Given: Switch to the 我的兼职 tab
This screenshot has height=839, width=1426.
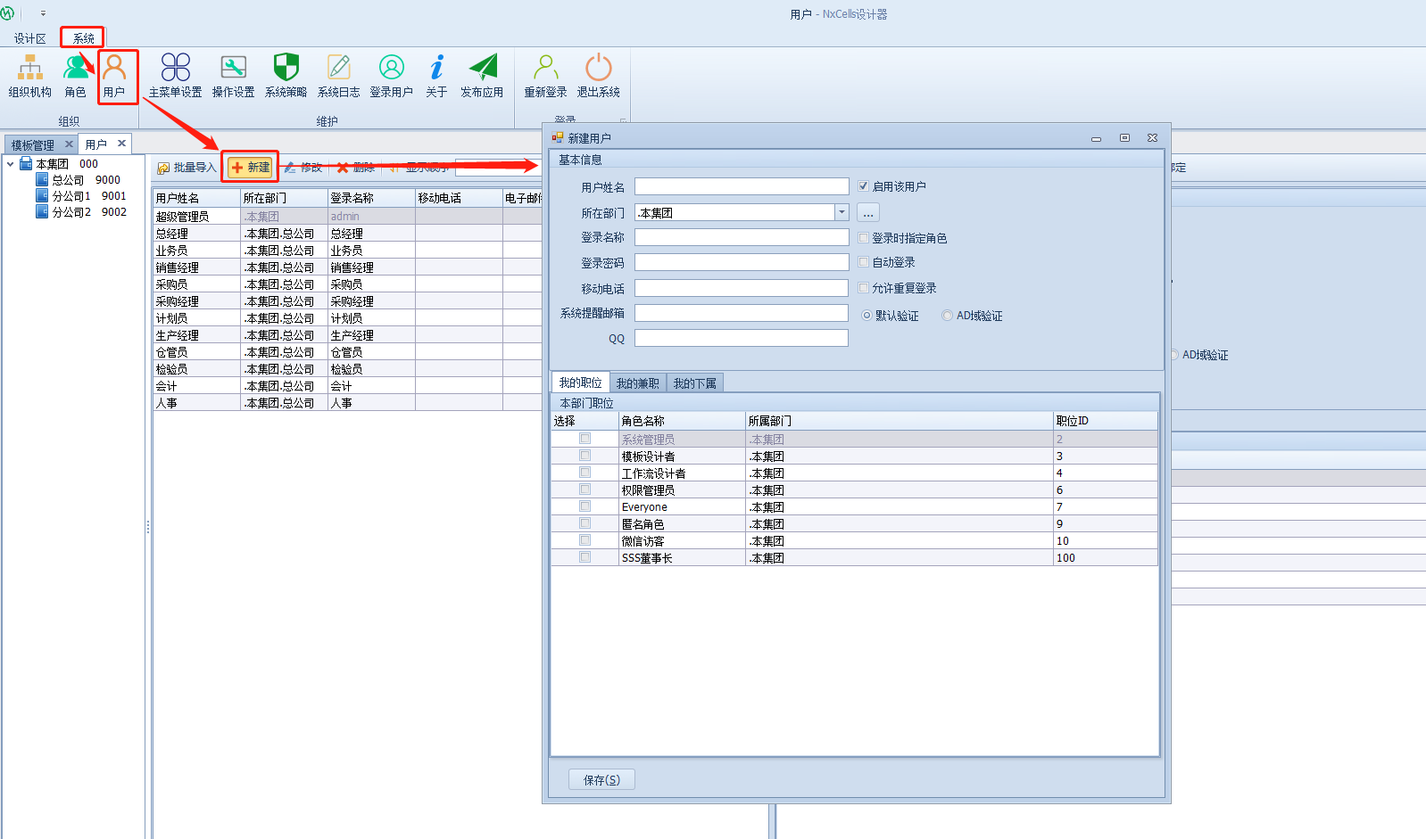Looking at the screenshot, I should coord(637,383).
